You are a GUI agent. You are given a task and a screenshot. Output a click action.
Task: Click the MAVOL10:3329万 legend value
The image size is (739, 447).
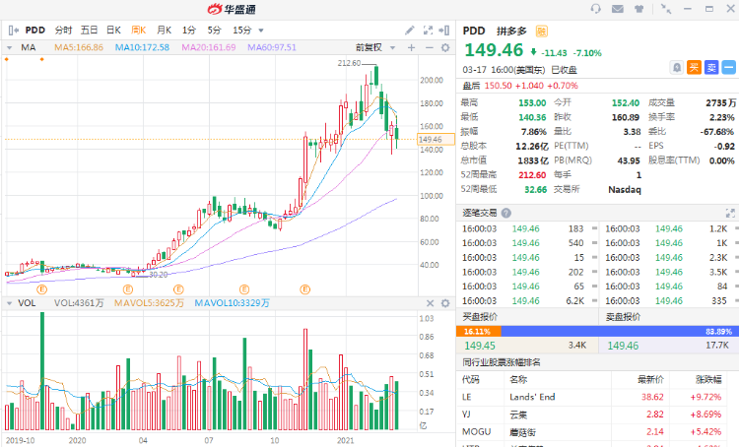click(x=233, y=303)
